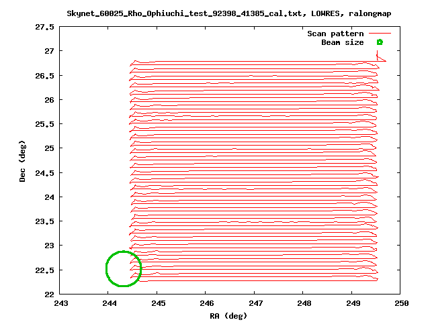Click the large green beam size circle
Screen dimensions: 430x322
coord(124,269)
